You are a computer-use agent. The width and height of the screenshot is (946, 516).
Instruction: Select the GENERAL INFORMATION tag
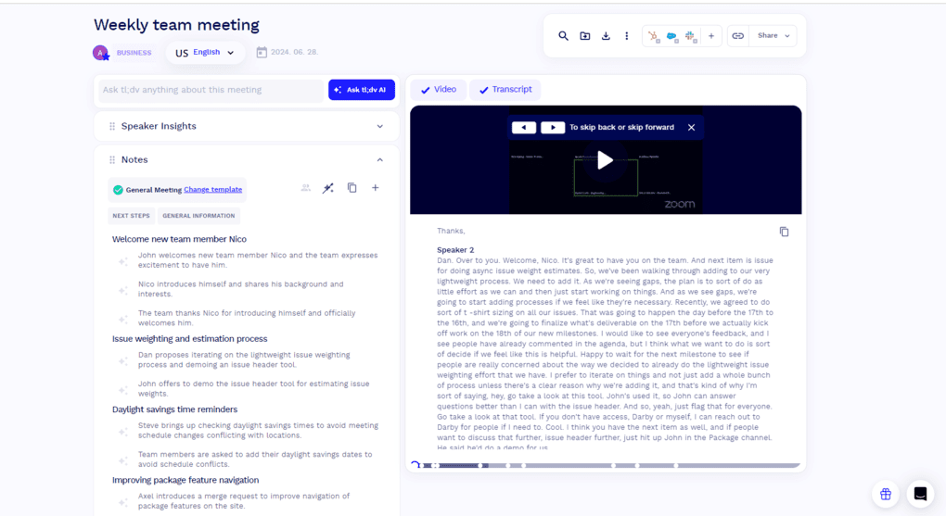[x=198, y=216]
